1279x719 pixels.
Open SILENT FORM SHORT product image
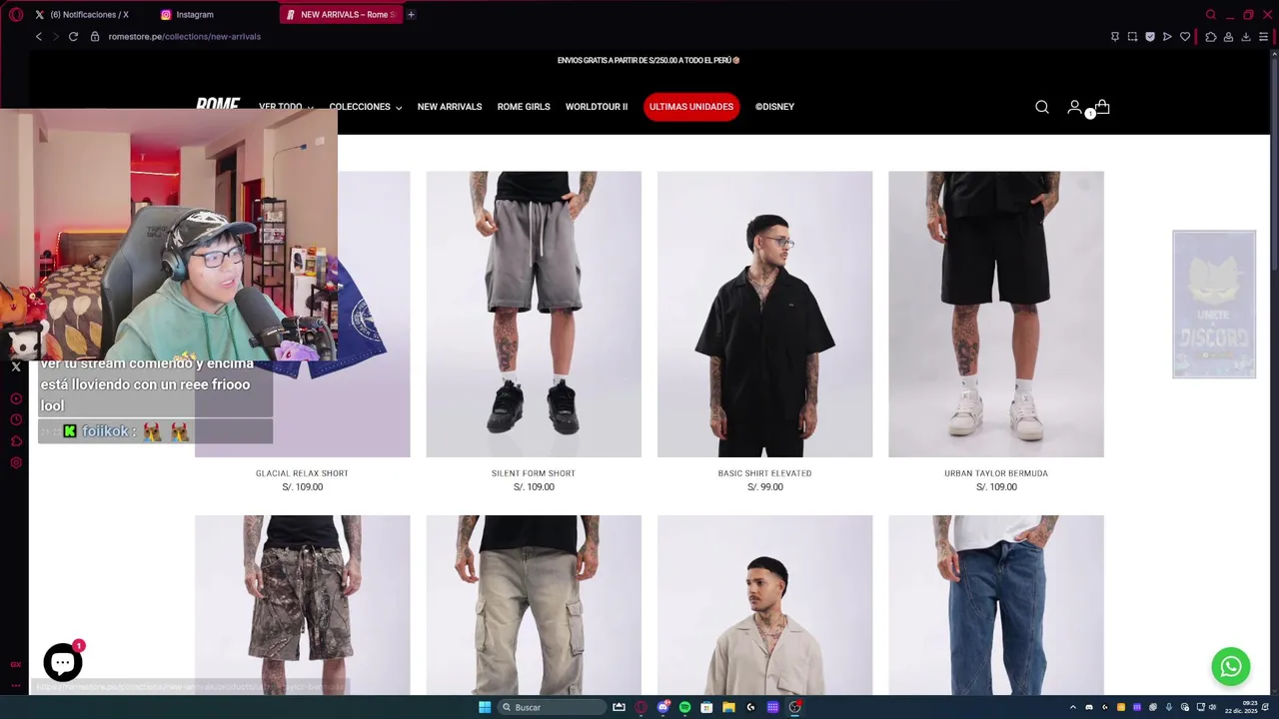534,314
